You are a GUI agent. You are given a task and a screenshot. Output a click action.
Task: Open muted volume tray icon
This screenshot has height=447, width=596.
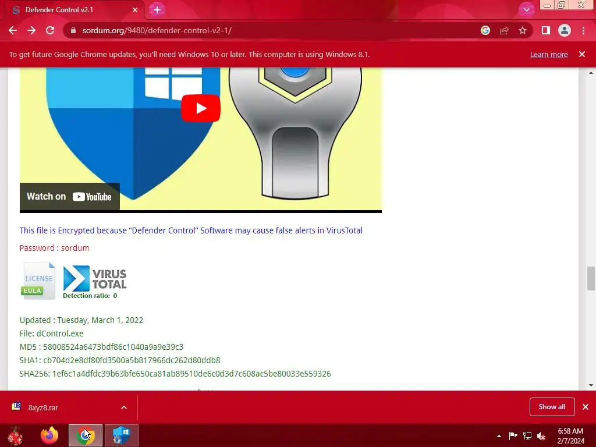541,435
